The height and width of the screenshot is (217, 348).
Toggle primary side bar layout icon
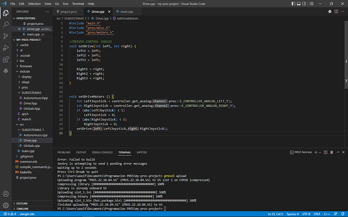pos(293,4)
